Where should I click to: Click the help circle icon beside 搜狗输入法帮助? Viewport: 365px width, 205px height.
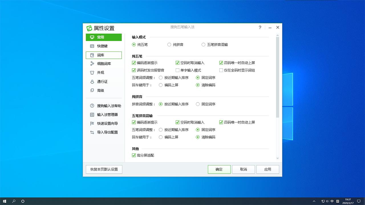[92, 106]
